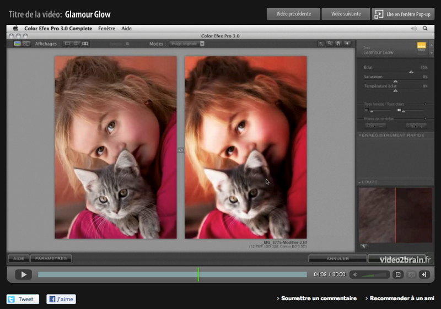Toggle the captions button in the player
This screenshot has width=441, height=309.
pos(411,274)
